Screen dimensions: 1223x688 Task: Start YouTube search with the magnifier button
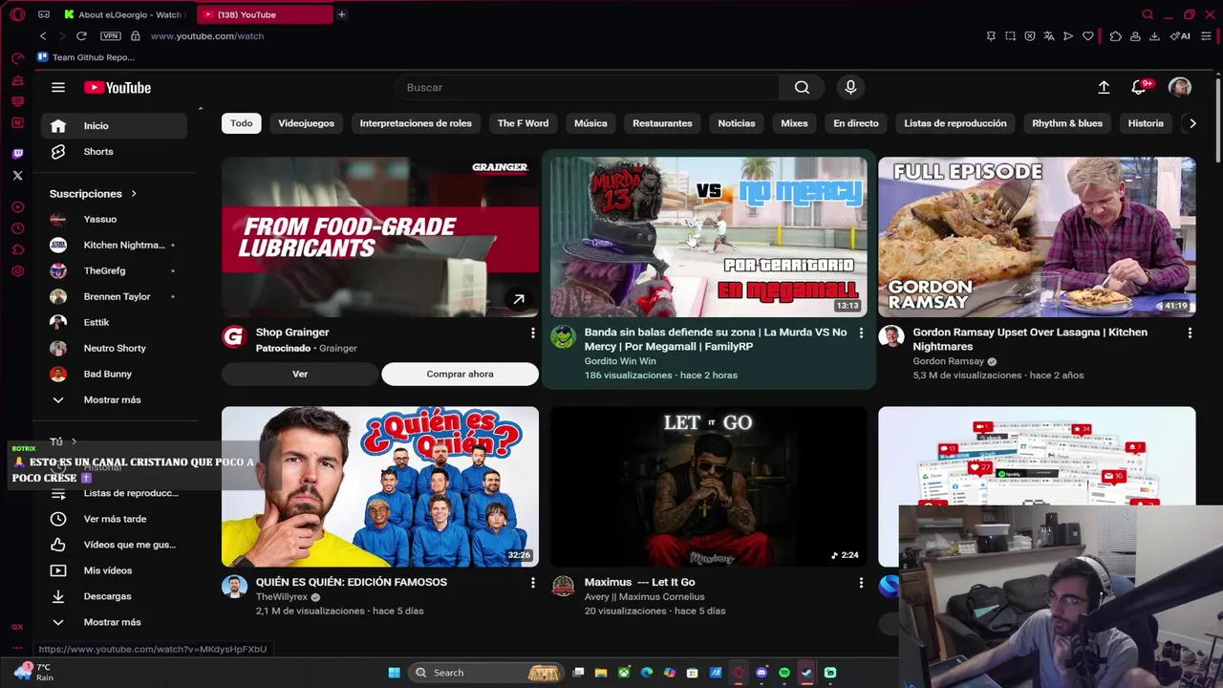pyautogui.click(x=802, y=87)
